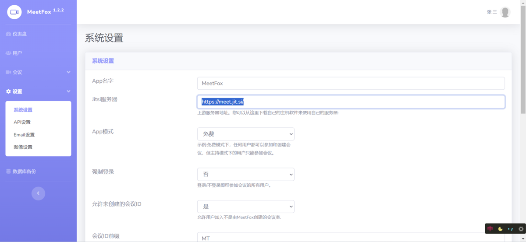Click the scrollbar down arrow
Viewport: 526px width, 242px height.
[x=522, y=239]
